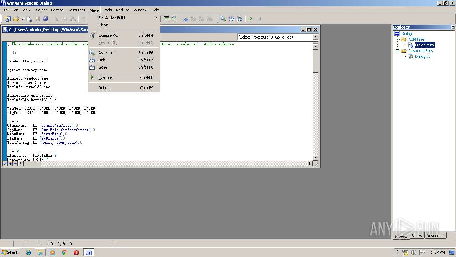Screen dimensions: 456x257
Task: Click the Copy toolbar icon
Action: (x=64, y=19)
